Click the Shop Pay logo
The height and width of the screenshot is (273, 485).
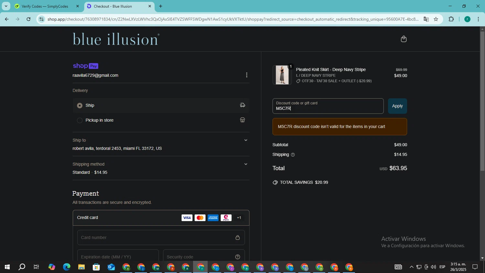click(85, 66)
